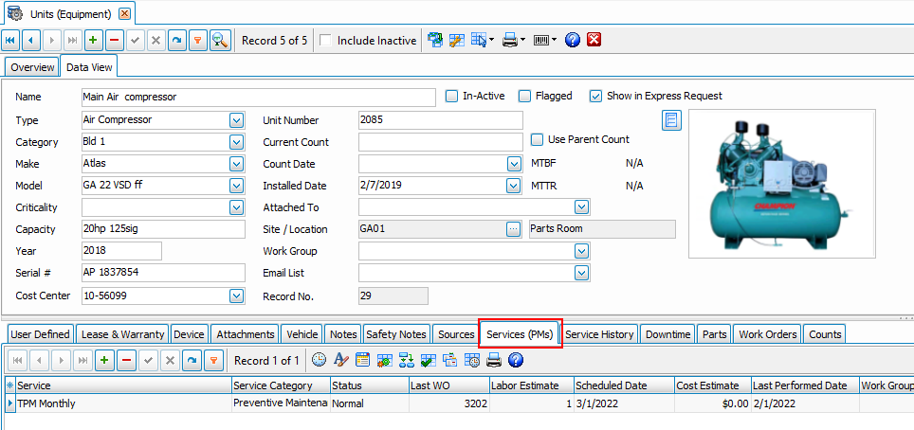The width and height of the screenshot is (914, 430).
Task: Enable the Use Parent Count checkbox
Action: pos(537,140)
